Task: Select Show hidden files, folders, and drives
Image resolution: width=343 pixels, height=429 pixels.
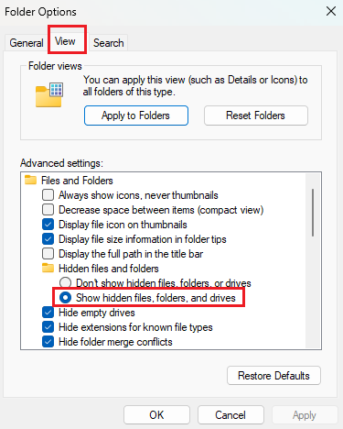Action: [x=65, y=298]
